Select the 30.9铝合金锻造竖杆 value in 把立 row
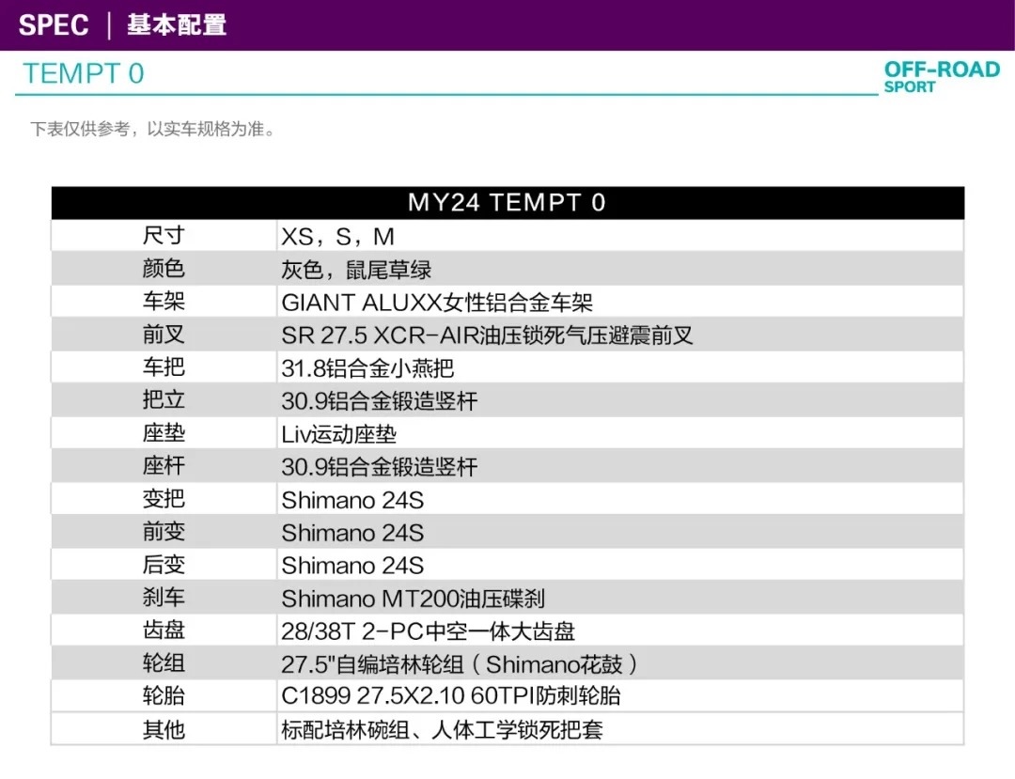This screenshot has height=779, width=1015. click(x=380, y=401)
